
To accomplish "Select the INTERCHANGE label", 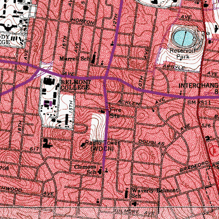I will (x=199, y=86).
